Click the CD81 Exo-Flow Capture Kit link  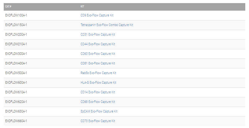[98, 63]
